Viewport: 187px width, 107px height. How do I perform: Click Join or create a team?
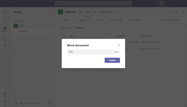coord(27,103)
